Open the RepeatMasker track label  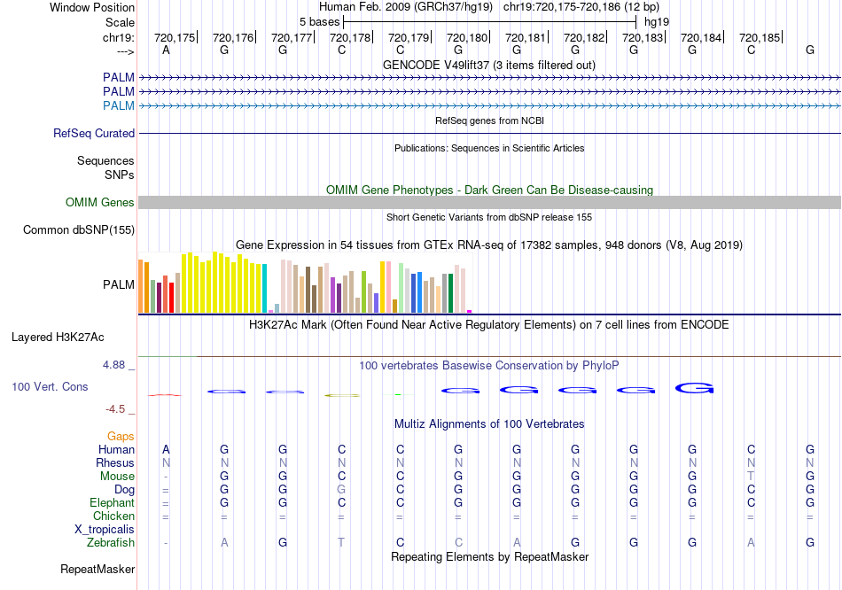[x=97, y=569]
